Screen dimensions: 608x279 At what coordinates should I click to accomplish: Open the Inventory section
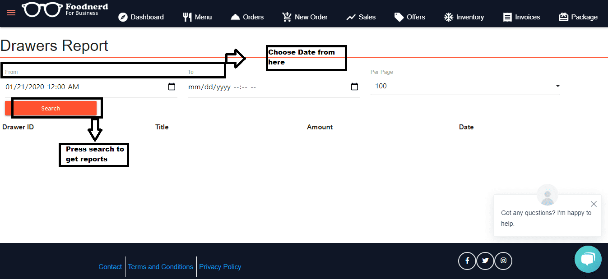tap(464, 17)
